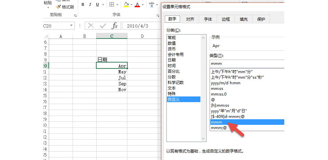
Task: Click the wén phonetic guide icon
Action: click(x=152, y=4)
